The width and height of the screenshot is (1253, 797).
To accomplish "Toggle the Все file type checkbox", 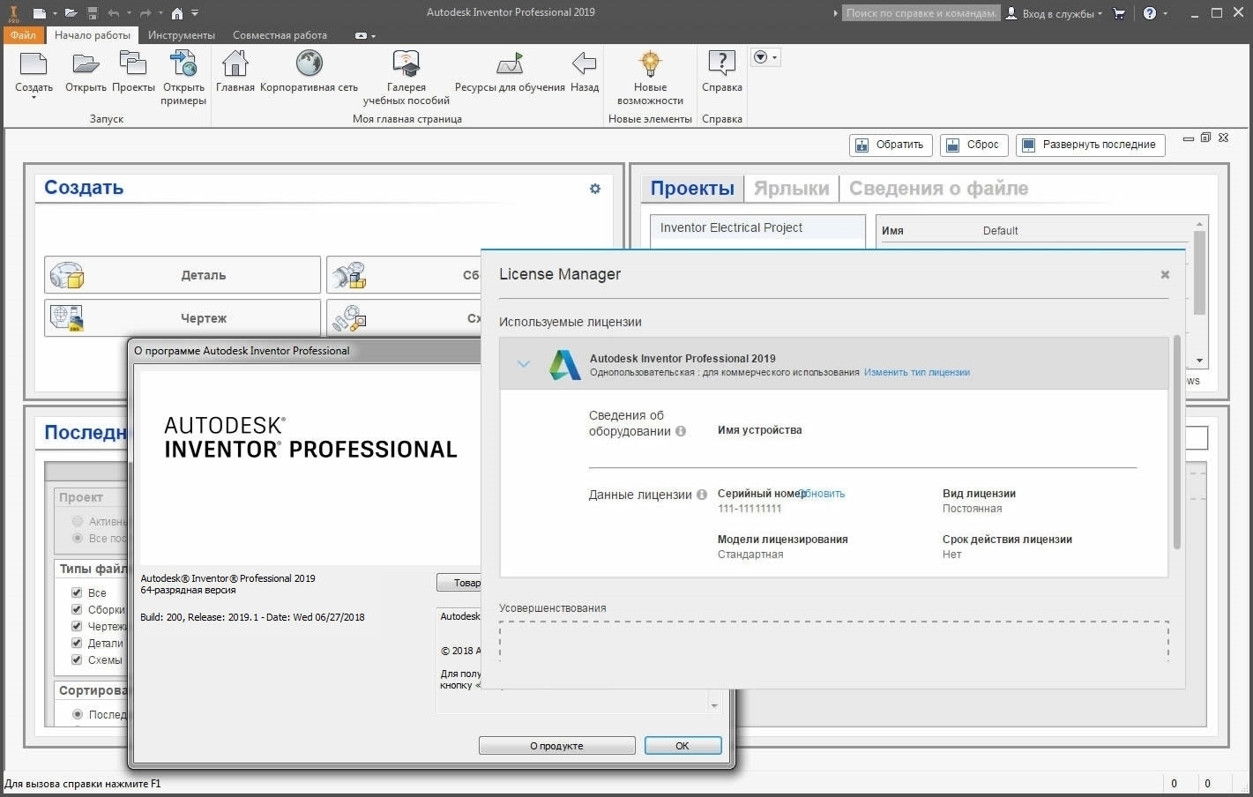I will click(x=77, y=592).
